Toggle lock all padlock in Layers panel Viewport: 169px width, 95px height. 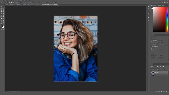[159, 70]
